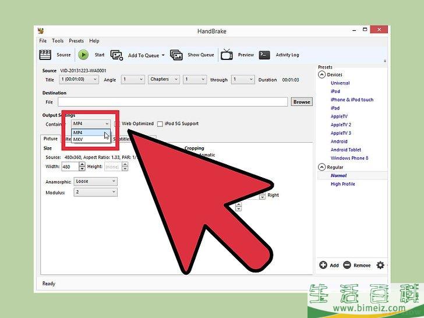This screenshot has width=424, height=318.
Task: Select the Android Tablet preset
Action: (346, 150)
